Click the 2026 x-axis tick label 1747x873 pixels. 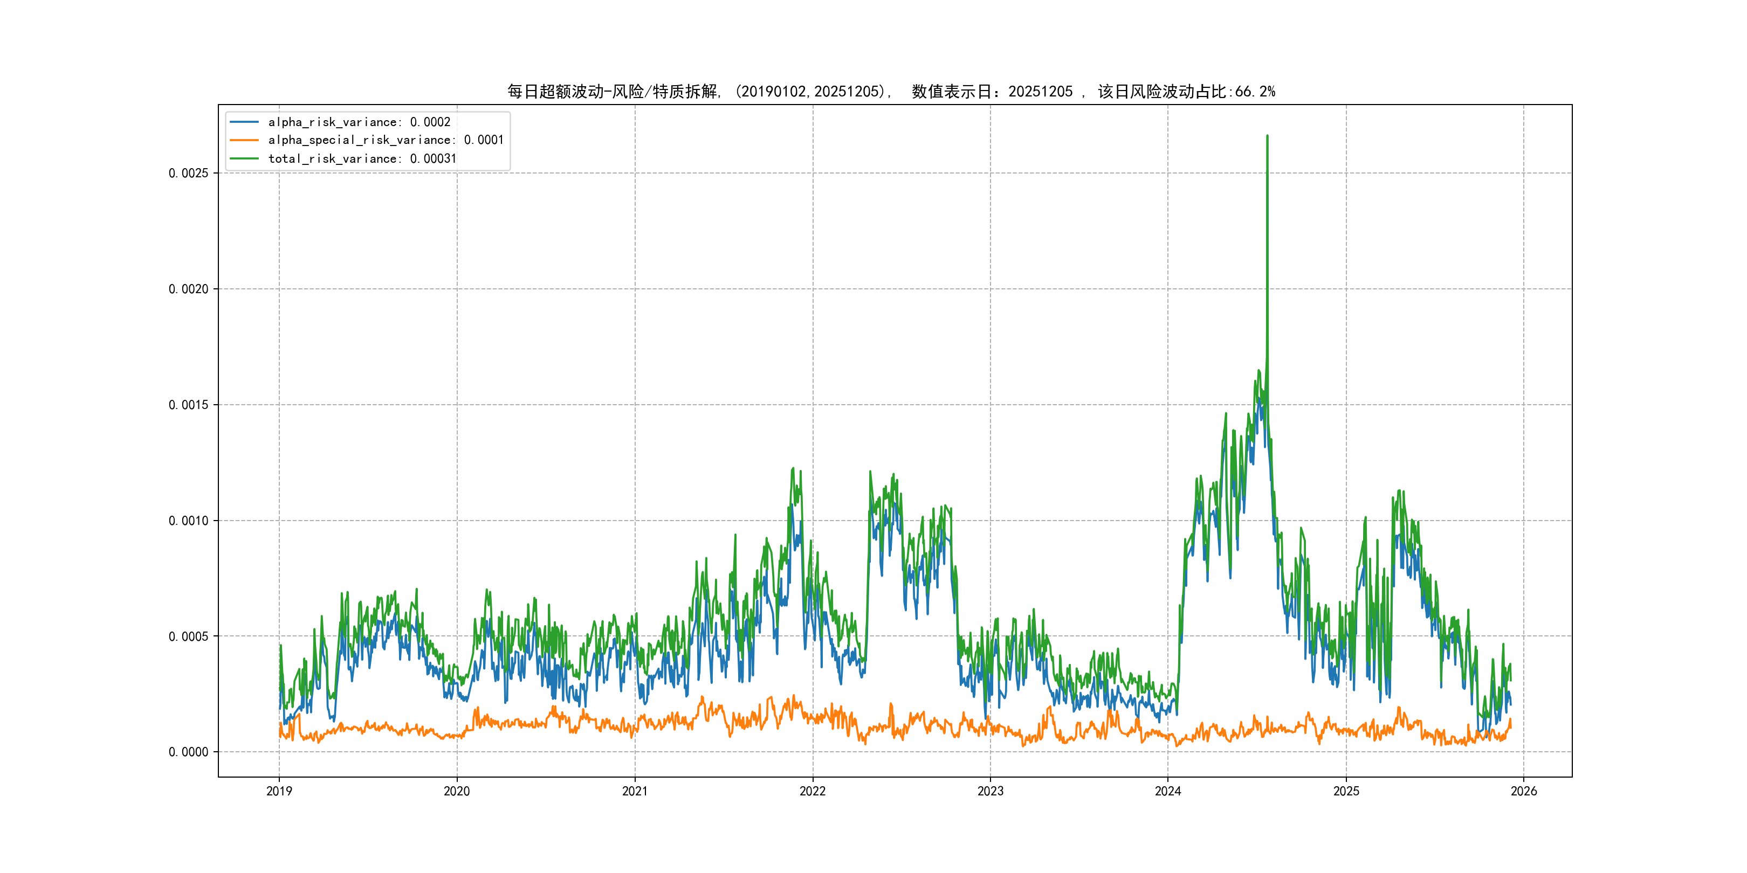click(1524, 791)
